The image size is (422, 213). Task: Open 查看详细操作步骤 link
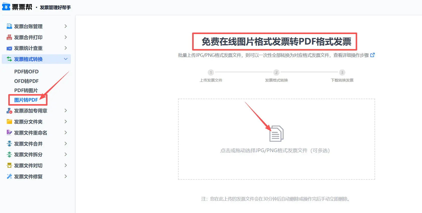[351, 55]
